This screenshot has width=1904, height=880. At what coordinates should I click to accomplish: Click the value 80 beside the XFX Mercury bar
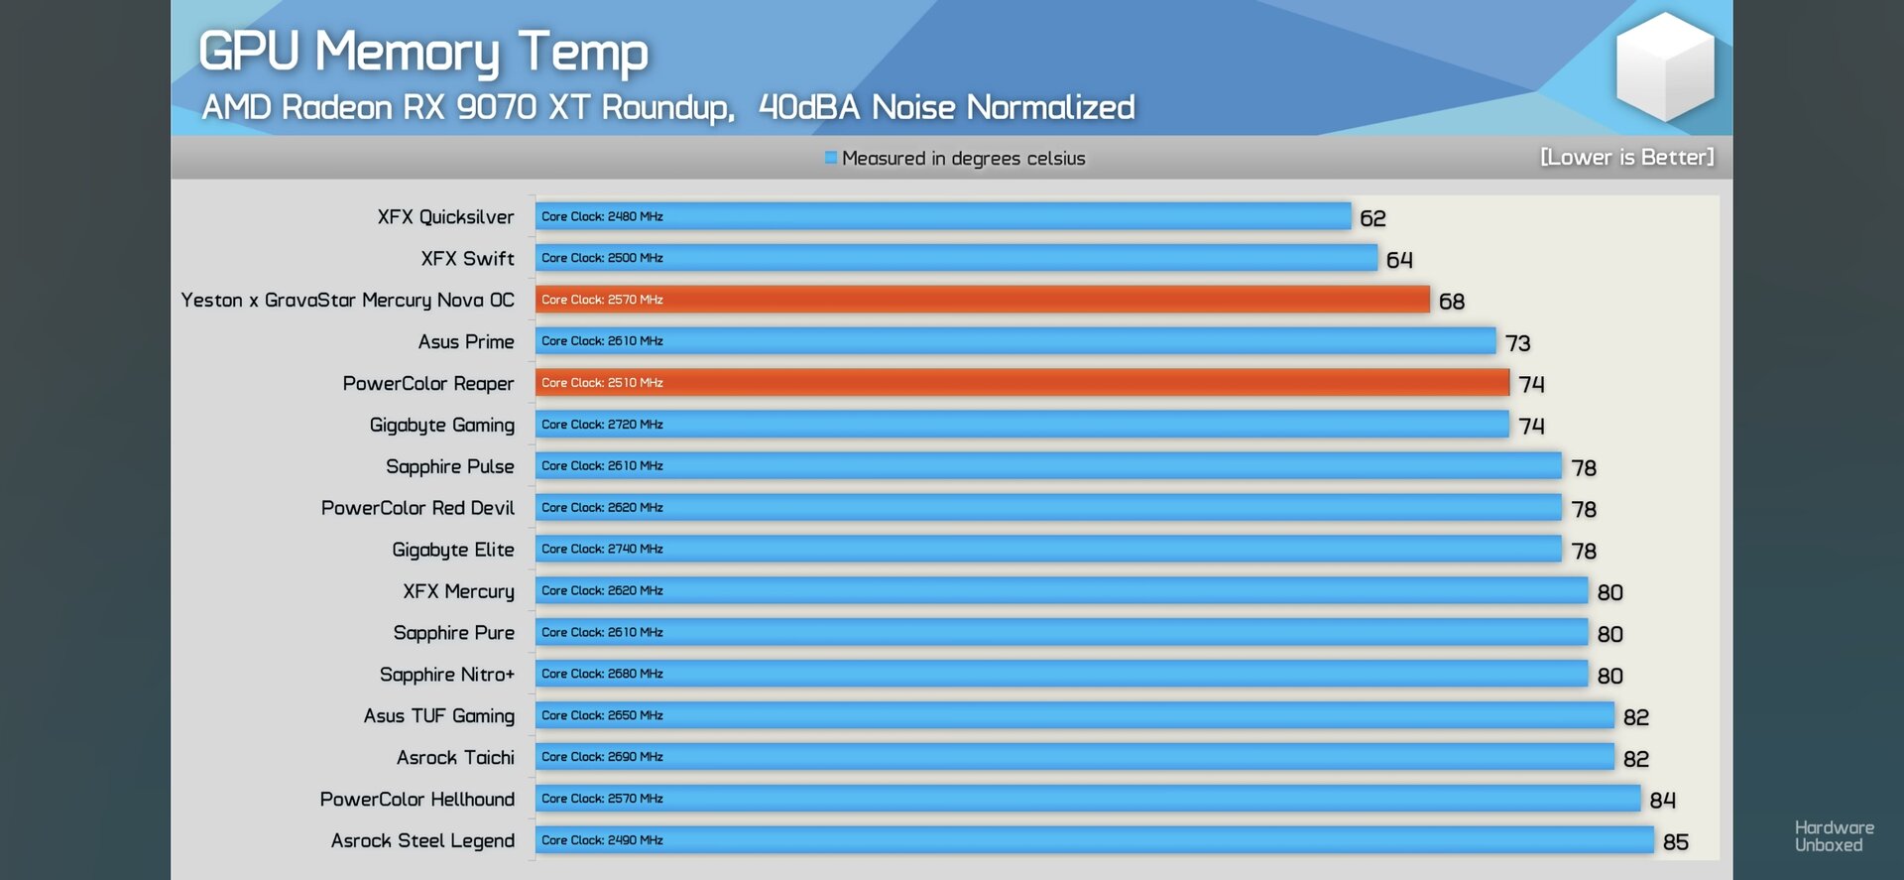tap(1610, 593)
